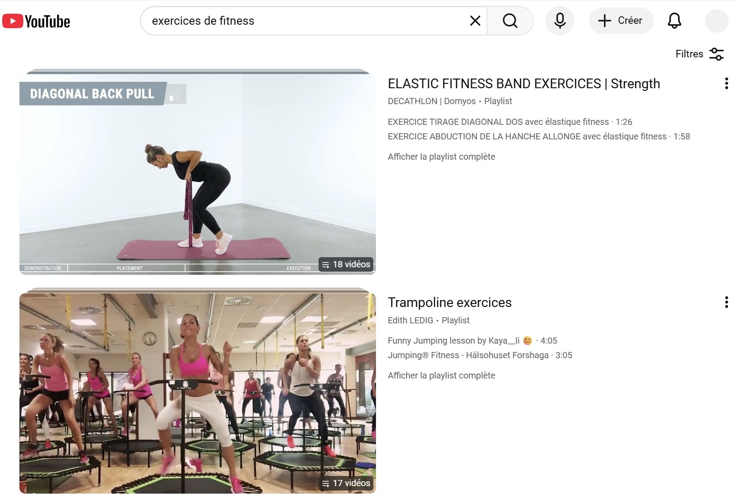Image resolution: width=740 pixels, height=502 pixels.
Task: Click the 18 vidéos playlist badge
Action: (x=346, y=264)
